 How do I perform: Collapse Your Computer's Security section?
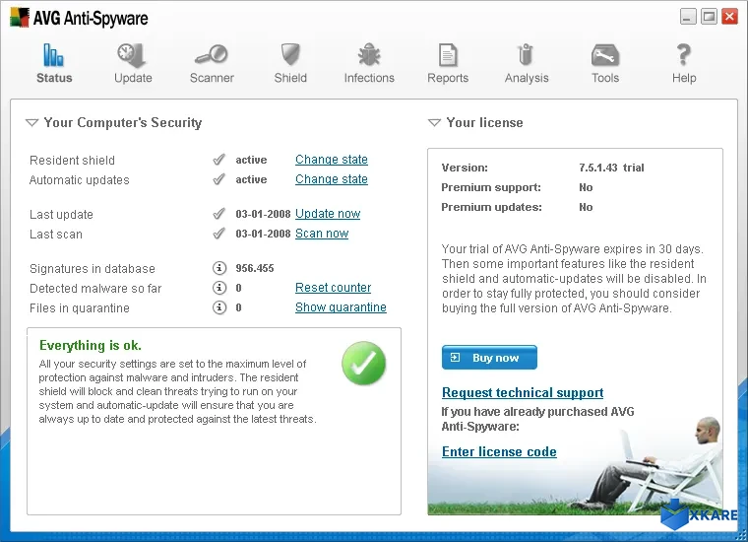31,123
